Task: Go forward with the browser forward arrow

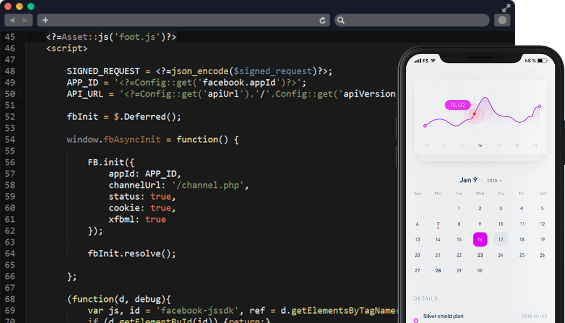Action: tap(25, 20)
